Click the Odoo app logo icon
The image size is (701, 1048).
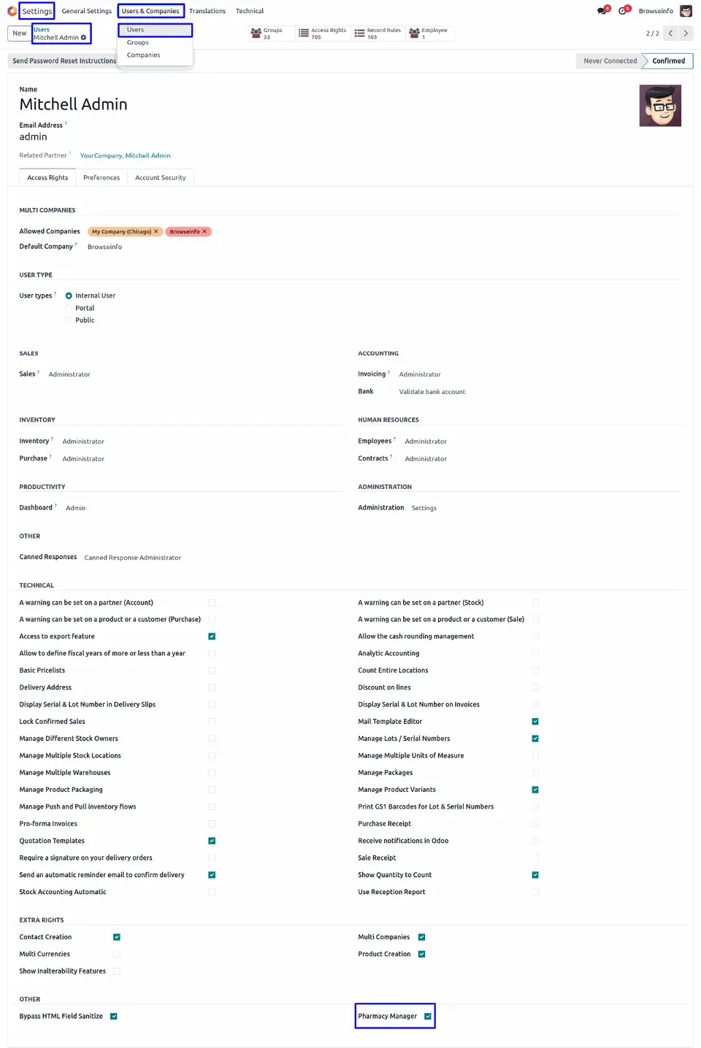point(12,11)
